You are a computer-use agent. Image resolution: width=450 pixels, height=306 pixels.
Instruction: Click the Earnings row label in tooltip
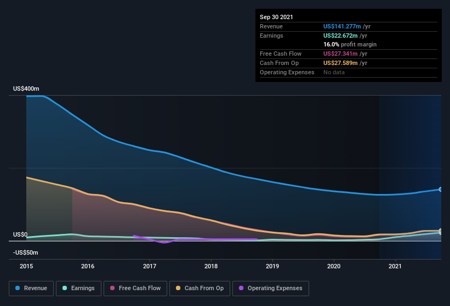click(x=271, y=36)
